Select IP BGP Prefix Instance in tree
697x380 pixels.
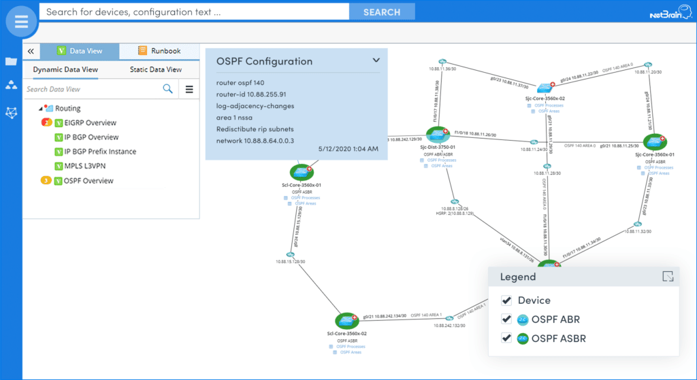click(100, 152)
